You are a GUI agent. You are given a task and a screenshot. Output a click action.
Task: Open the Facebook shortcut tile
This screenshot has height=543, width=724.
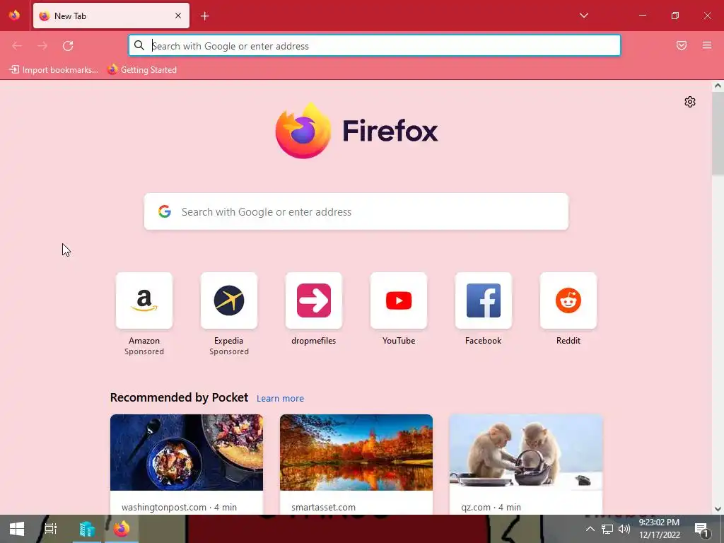[484, 300]
